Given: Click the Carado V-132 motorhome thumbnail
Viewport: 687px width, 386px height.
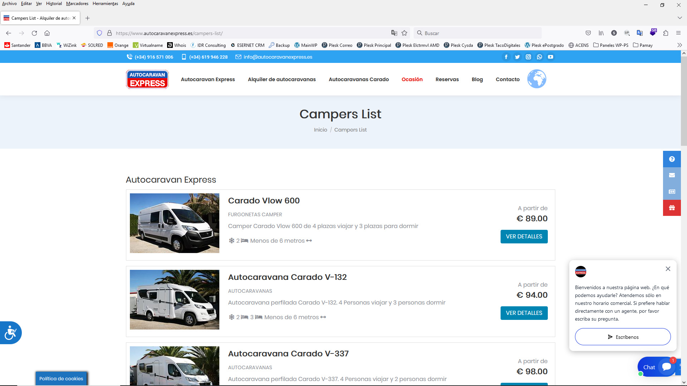Looking at the screenshot, I should click(174, 300).
